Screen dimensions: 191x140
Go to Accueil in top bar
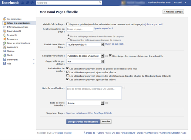pyautogui.click(x=178, y=2)
